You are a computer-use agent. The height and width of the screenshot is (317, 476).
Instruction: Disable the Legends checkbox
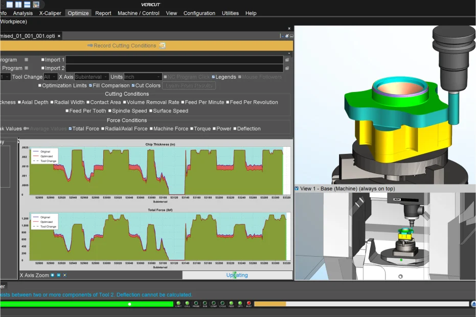[213, 77]
